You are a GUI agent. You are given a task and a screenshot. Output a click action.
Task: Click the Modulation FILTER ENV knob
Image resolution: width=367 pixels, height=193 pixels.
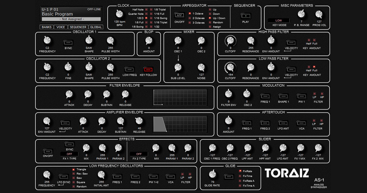click(228, 93)
